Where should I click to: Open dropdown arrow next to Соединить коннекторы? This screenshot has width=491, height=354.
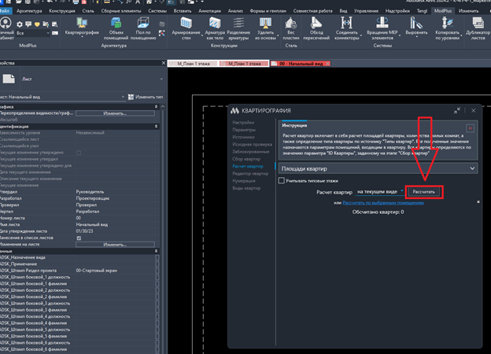click(360, 35)
